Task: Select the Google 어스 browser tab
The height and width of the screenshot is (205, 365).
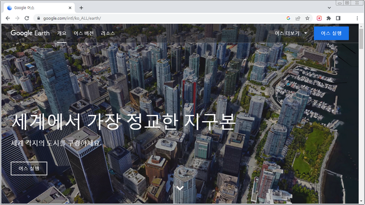Action: tap(39, 8)
